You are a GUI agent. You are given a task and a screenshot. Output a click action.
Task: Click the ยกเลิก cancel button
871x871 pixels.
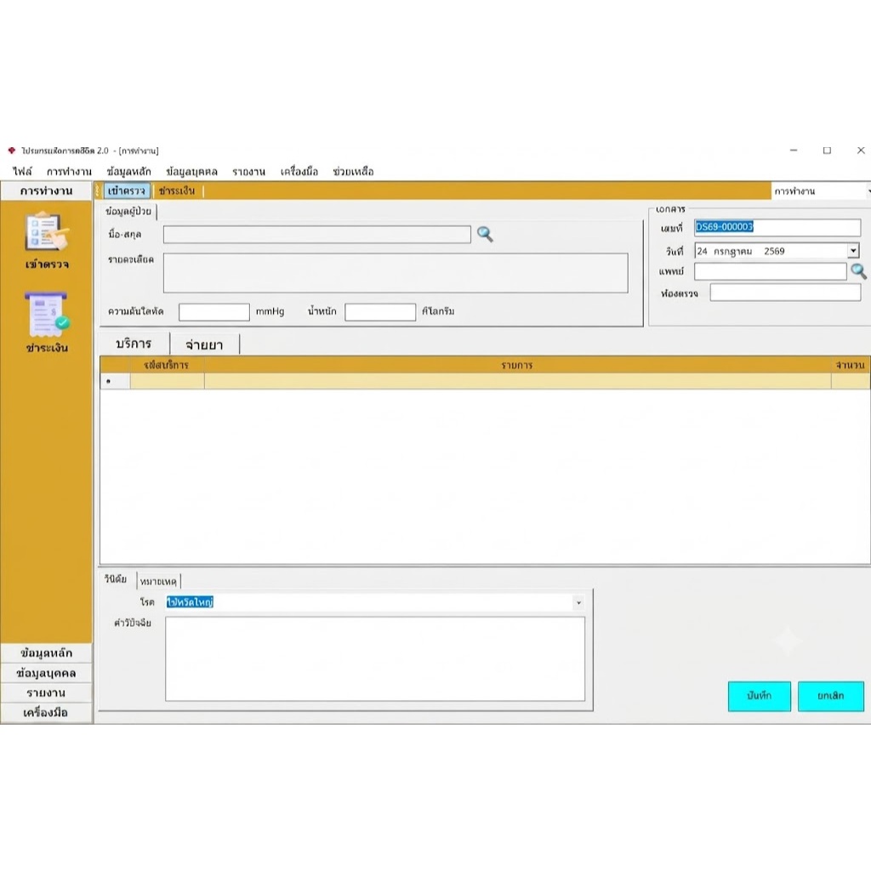click(x=830, y=696)
